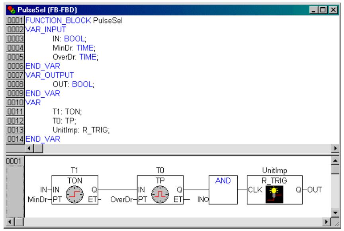
Task: Click the TP pulse timer clock icon
Action: point(160,194)
